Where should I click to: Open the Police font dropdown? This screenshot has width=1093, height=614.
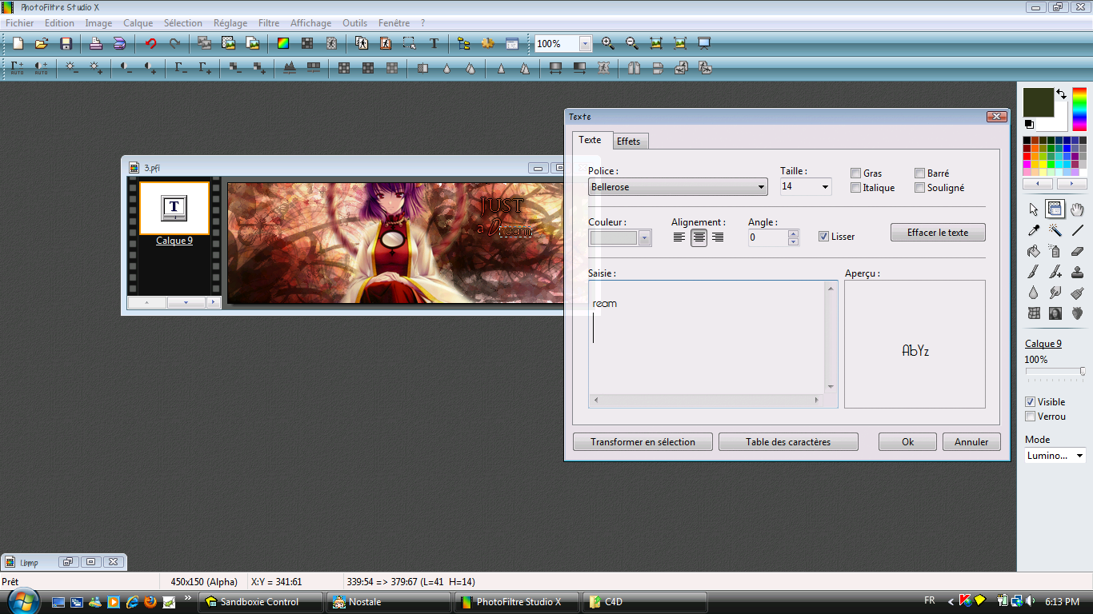pos(760,187)
